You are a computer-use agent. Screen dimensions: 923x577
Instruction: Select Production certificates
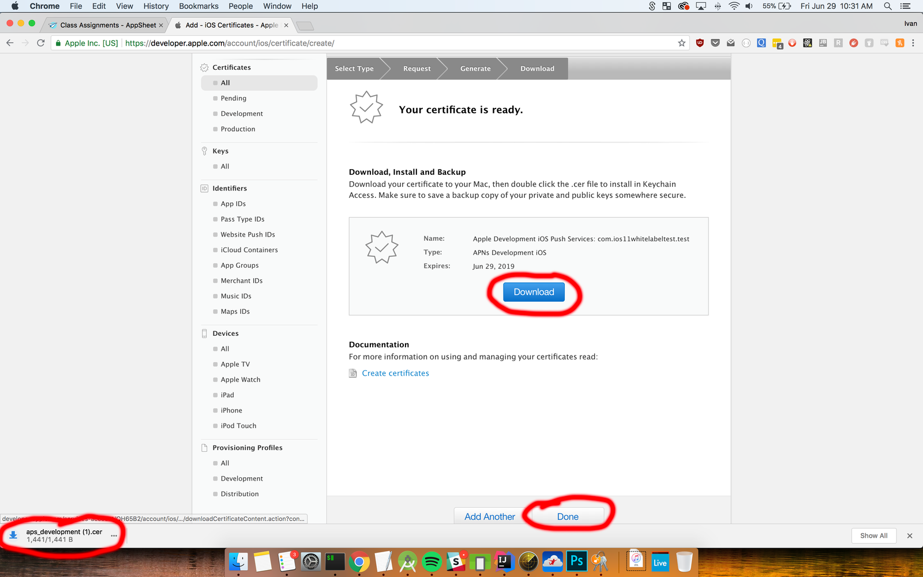coord(238,129)
